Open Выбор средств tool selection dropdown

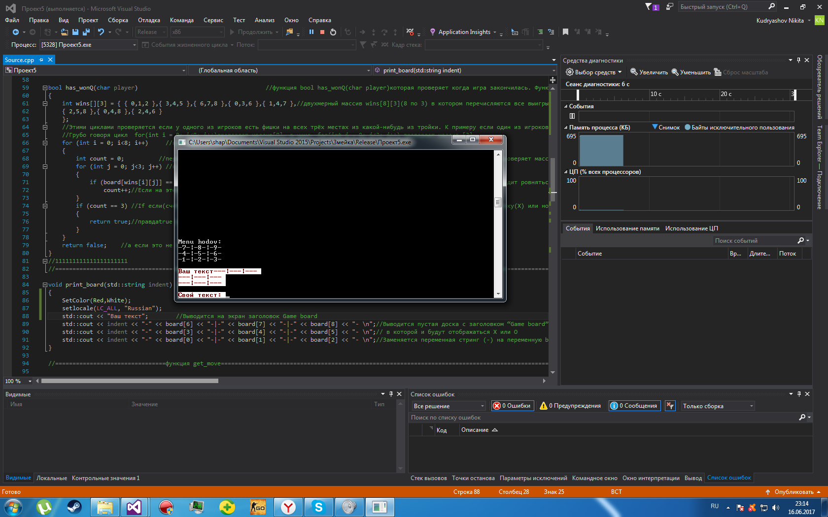click(x=593, y=72)
